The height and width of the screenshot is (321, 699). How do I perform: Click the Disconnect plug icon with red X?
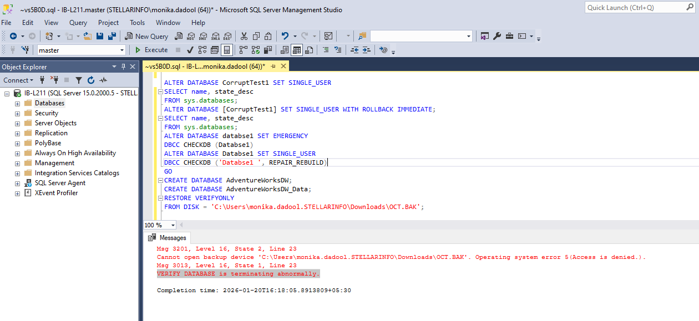(x=54, y=80)
